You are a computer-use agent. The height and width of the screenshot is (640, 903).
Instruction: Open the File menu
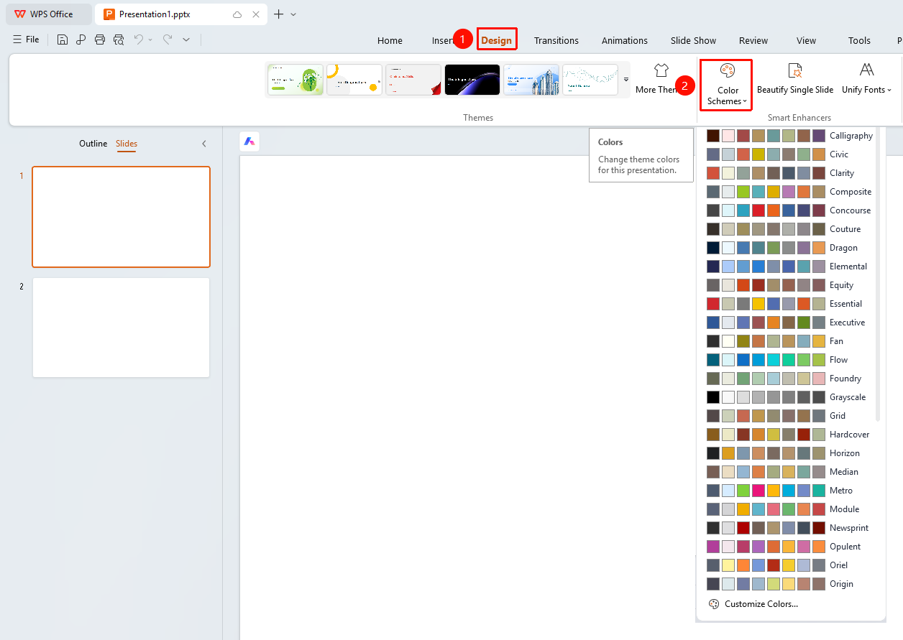[x=27, y=40]
